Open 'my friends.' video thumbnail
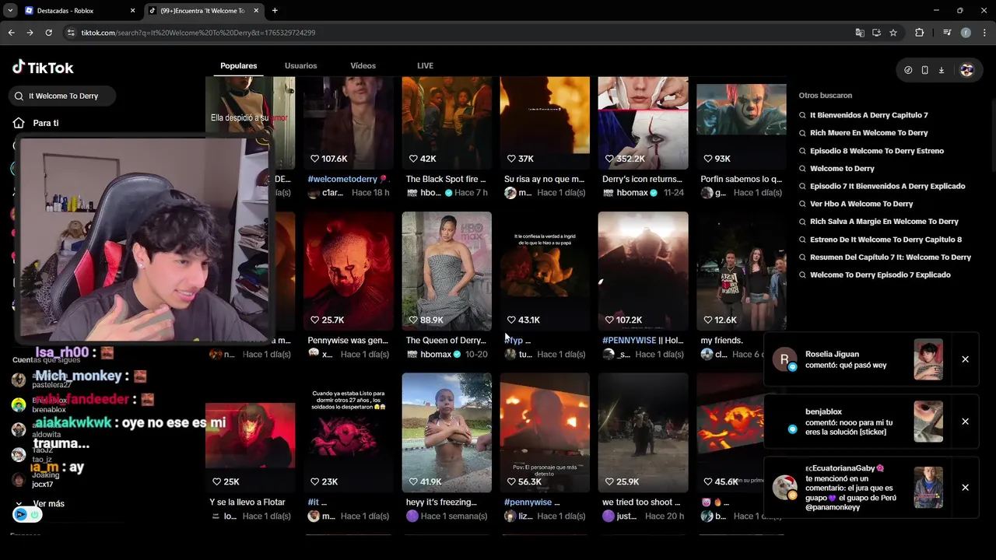The image size is (996, 560). coord(741,271)
